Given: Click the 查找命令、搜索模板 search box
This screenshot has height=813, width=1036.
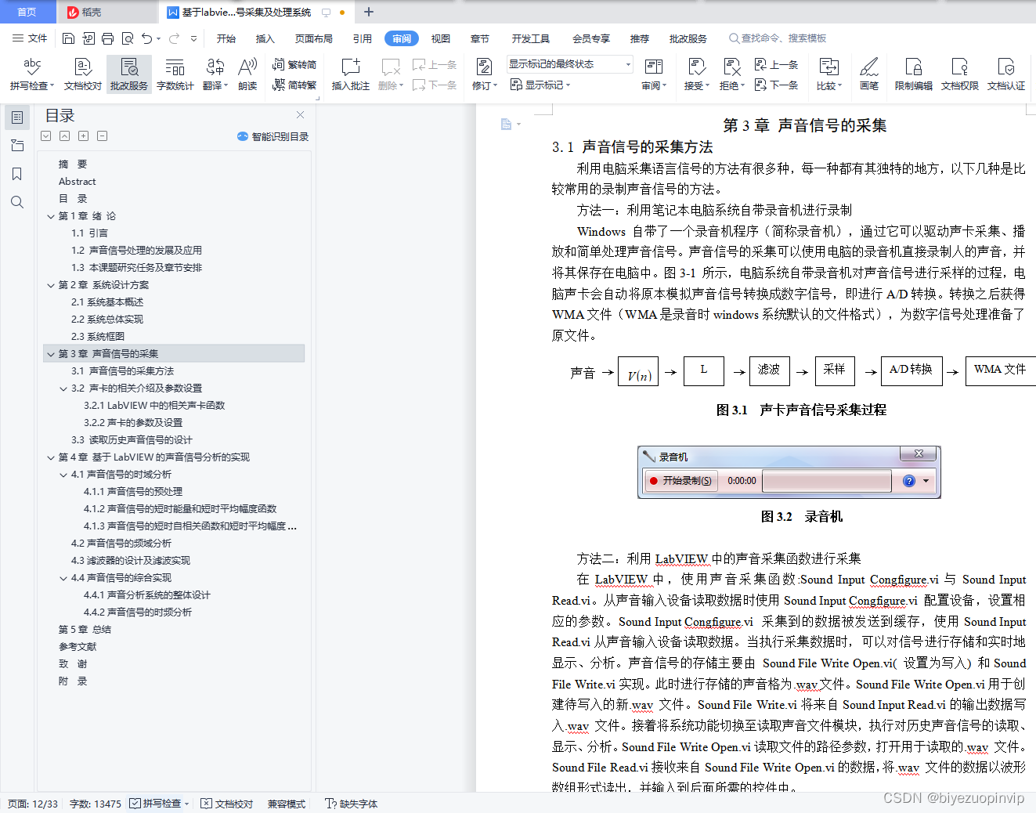Looking at the screenshot, I should point(778,38).
